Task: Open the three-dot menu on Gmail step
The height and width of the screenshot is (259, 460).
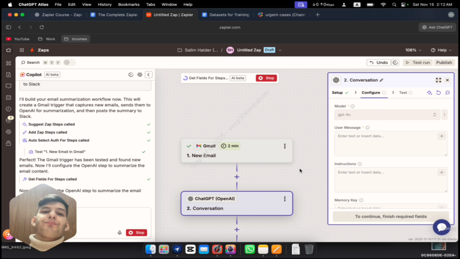Action: point(285,146)
